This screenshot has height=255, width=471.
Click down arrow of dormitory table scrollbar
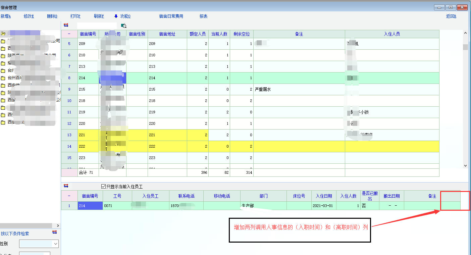pyautogui.click(x=465, y=166)
